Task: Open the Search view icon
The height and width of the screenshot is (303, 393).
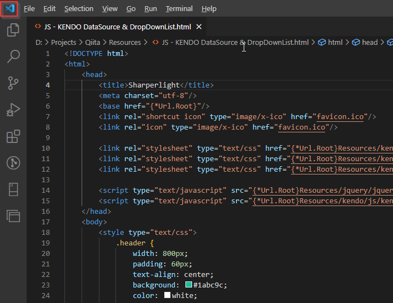Action: [x=13, y=57]
